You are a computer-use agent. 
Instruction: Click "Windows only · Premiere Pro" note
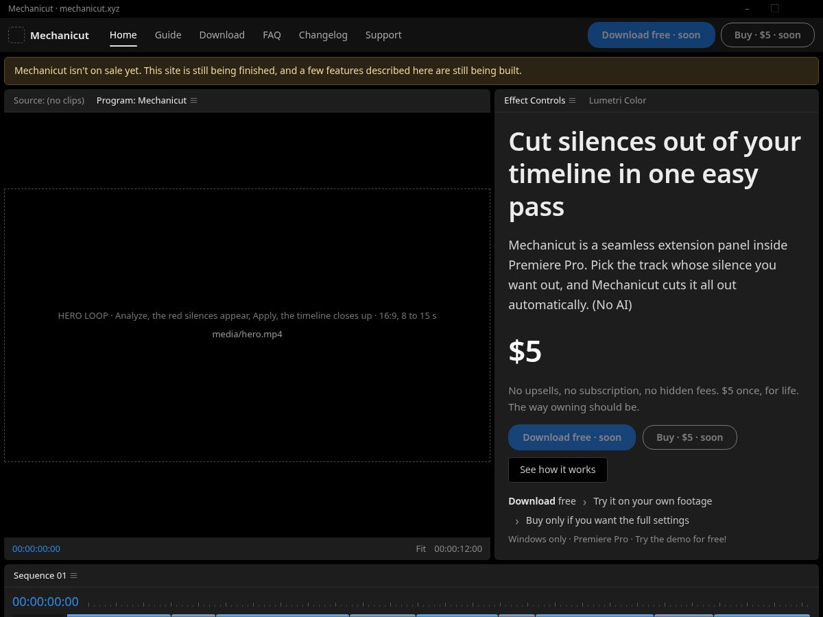617,539
